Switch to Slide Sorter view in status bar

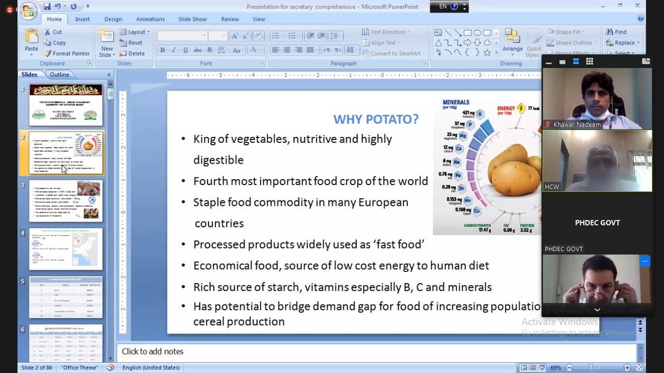point(533,368)
